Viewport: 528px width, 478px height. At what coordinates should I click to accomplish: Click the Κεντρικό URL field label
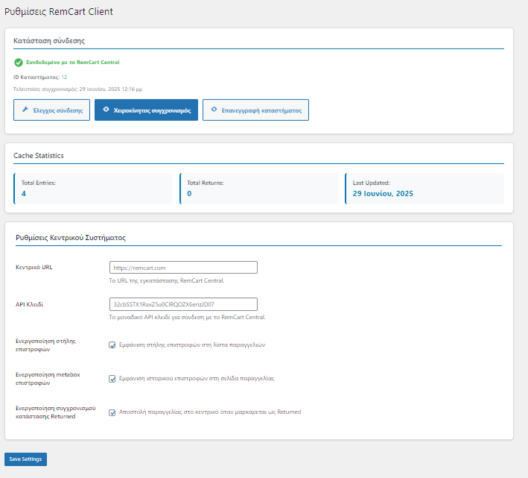tap(34, 267)
